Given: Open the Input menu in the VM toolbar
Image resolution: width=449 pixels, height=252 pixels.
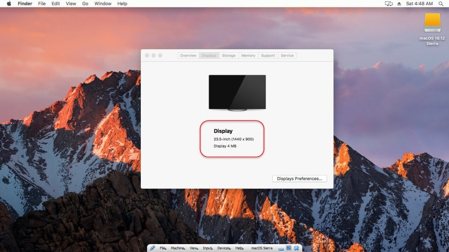Looking at the screenshot, I should (x=207, y=248).
